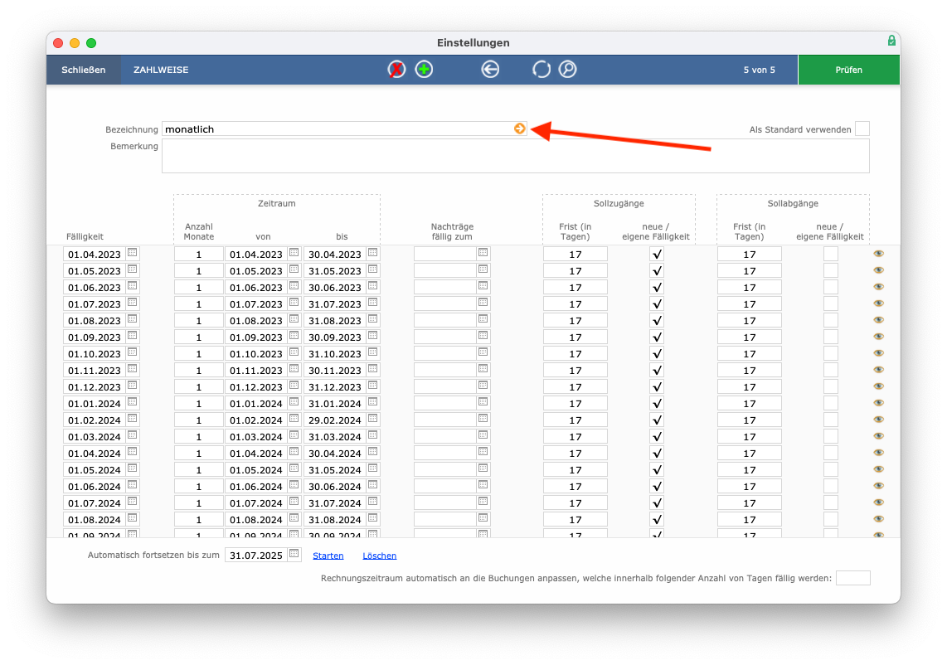Toggle the eye icon for 01.04.2023 row
Screen dimensions: 947x665
tap(879, 254)
